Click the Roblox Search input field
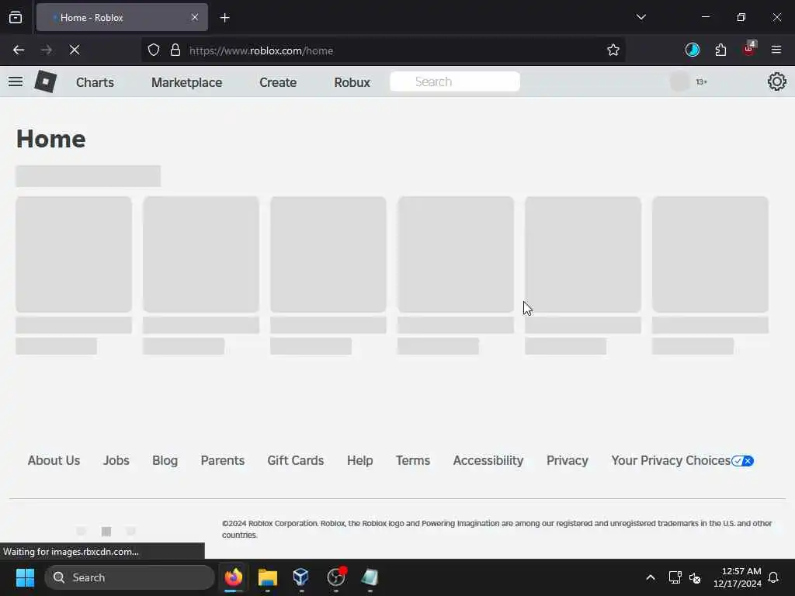795x596 pixels. (455, 81)
